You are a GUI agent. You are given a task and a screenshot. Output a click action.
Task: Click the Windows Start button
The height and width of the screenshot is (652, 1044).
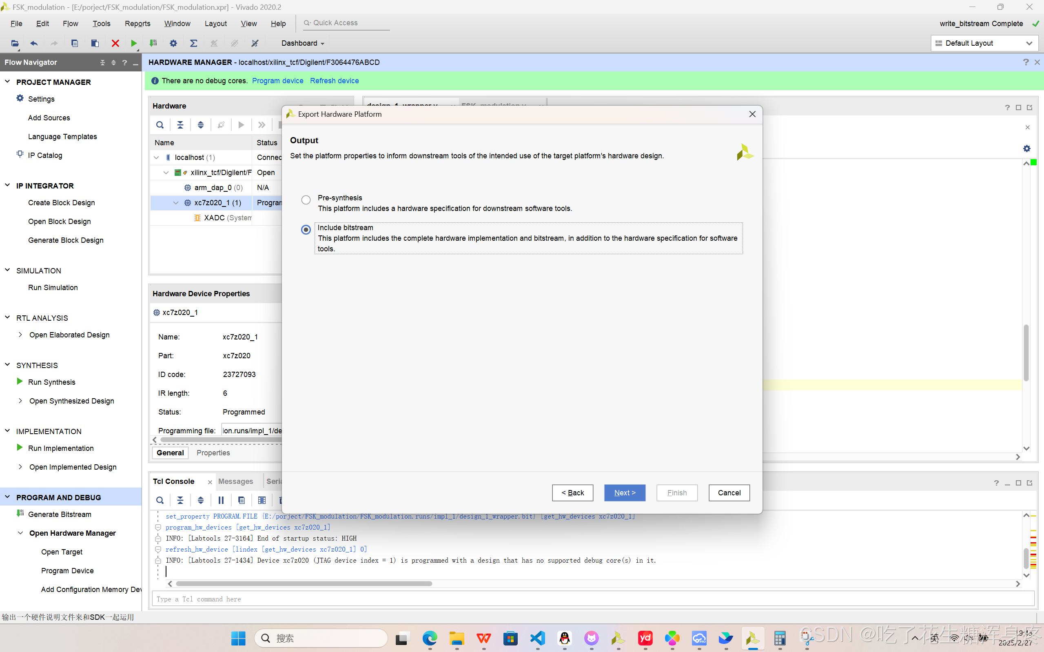tap(238, 638)
